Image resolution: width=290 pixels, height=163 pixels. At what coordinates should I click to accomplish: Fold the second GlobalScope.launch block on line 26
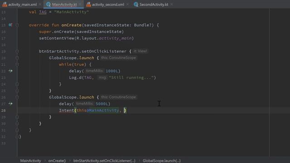tap(17, 97)
